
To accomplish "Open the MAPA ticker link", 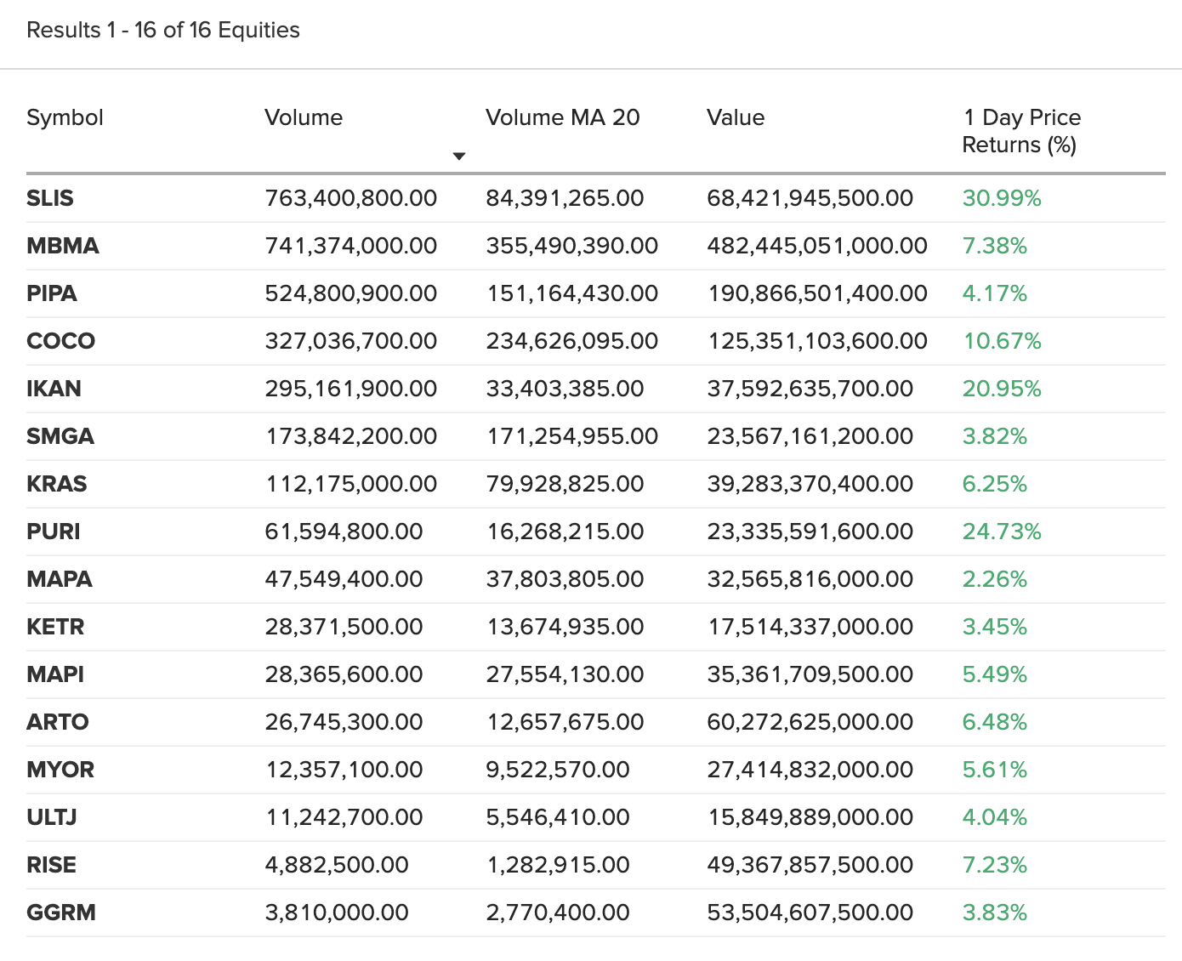I will pyautogui.click(x=60, y=579).
